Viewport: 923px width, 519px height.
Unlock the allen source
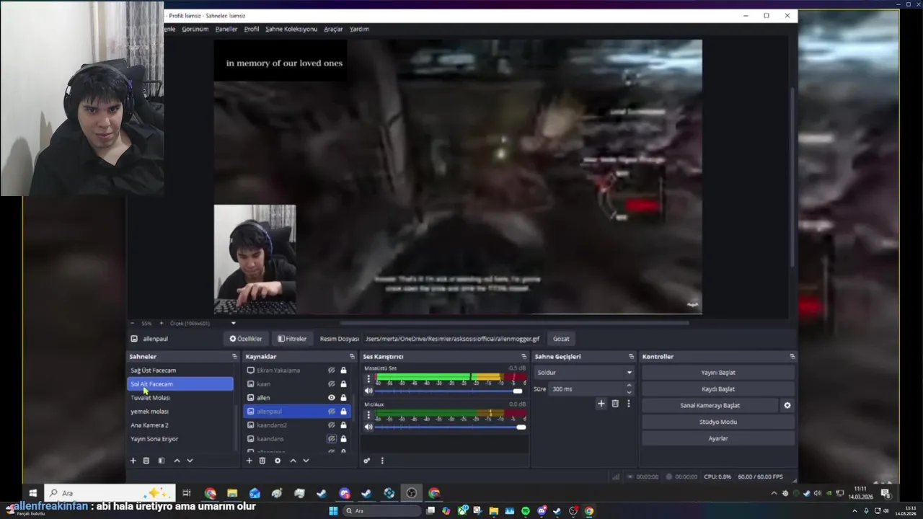click(x=343, y=398)
